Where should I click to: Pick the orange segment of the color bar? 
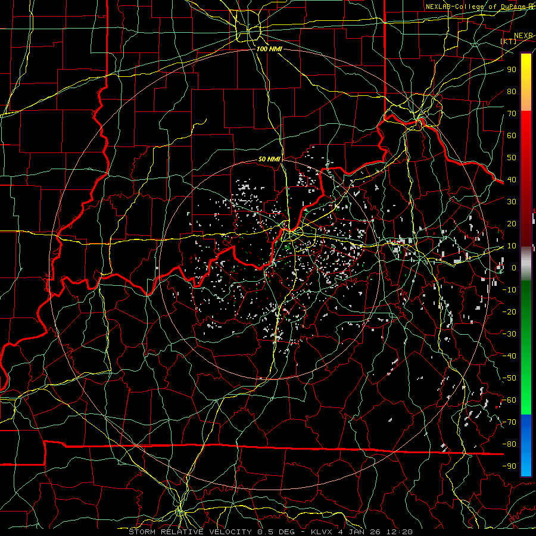tap(526, 100)
